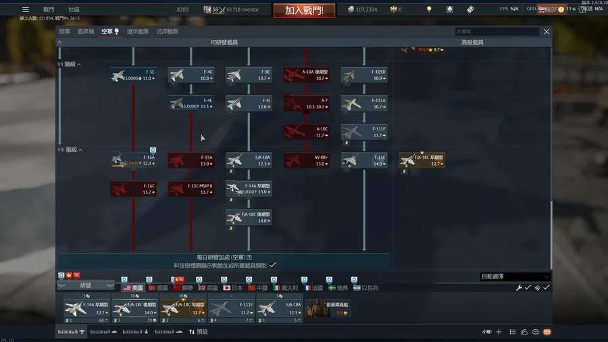Select premium F/A-18C early in premium column
Viewport: 608px width, 342px height.
422,160
